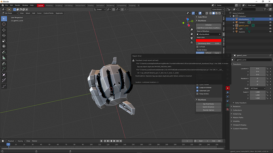Click the Shrinkwrap offset slider
The image size is (273, 153).
[209, 43]
